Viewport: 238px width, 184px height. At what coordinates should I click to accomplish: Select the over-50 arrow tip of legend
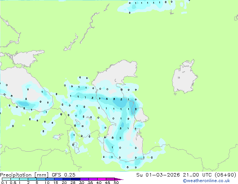coord(119,179)
